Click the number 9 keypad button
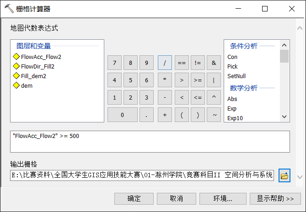This screenshot has height=212, width=306. click(146, 63)
